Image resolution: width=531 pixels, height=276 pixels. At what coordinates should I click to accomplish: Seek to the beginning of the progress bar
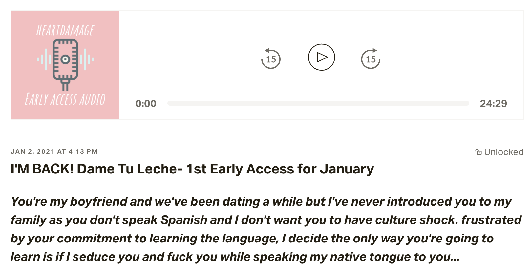pos(169,103)
